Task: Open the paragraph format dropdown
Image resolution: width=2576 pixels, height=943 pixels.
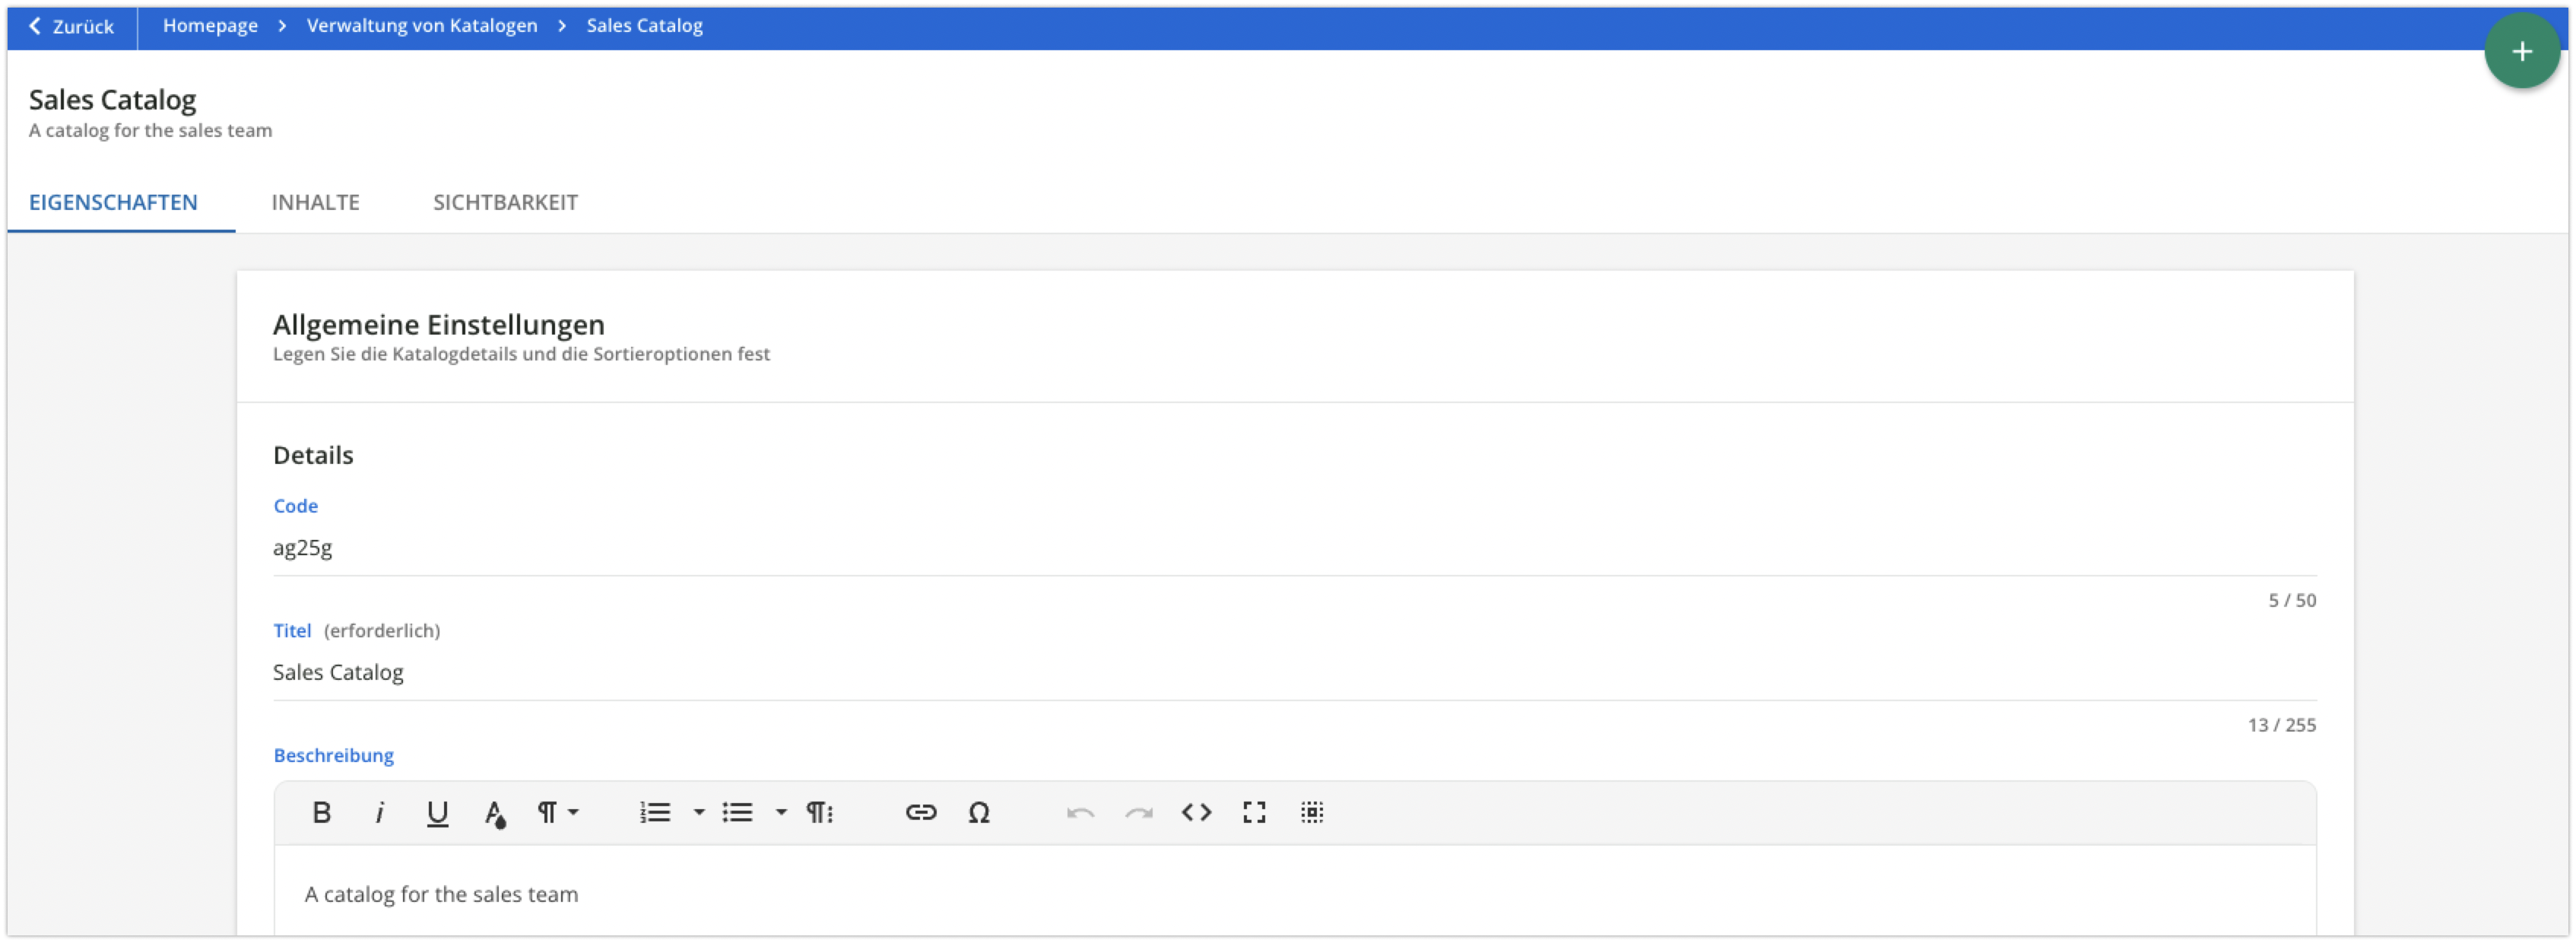Action: pos(557,812)
